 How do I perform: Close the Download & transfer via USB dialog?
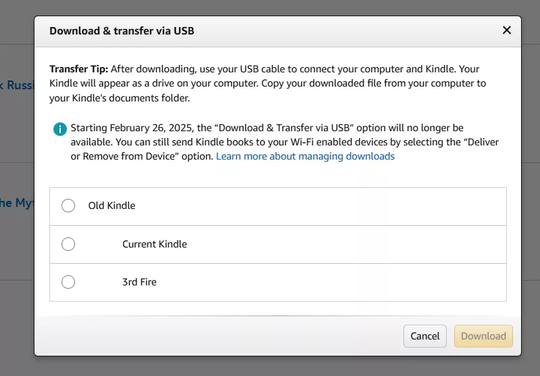click(507, 30)
